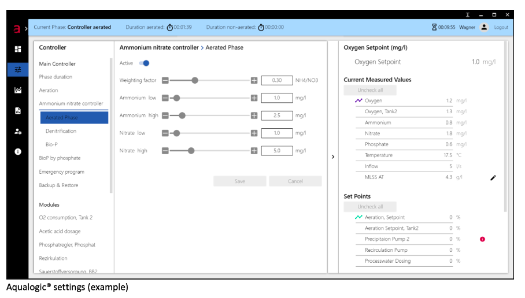Viewport: 525px width, 298px height.
Task: Edit MLSS AT value with pencil icon
Action: click(493, 178)
